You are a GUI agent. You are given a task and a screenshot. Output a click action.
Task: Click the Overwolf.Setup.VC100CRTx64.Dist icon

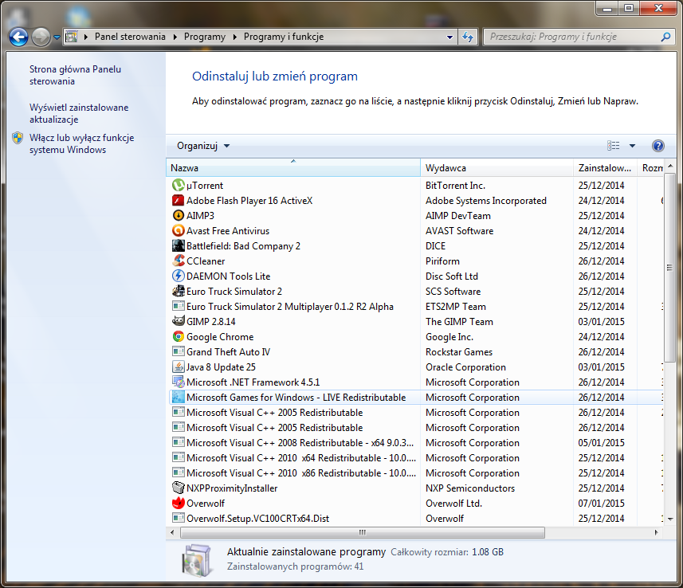(179, 519)
